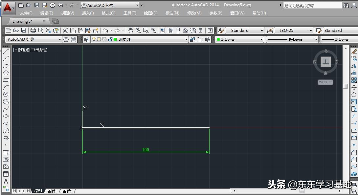Select the Arc tool
Viewport: 358px width, 195px height.
(x=6, y=87)
